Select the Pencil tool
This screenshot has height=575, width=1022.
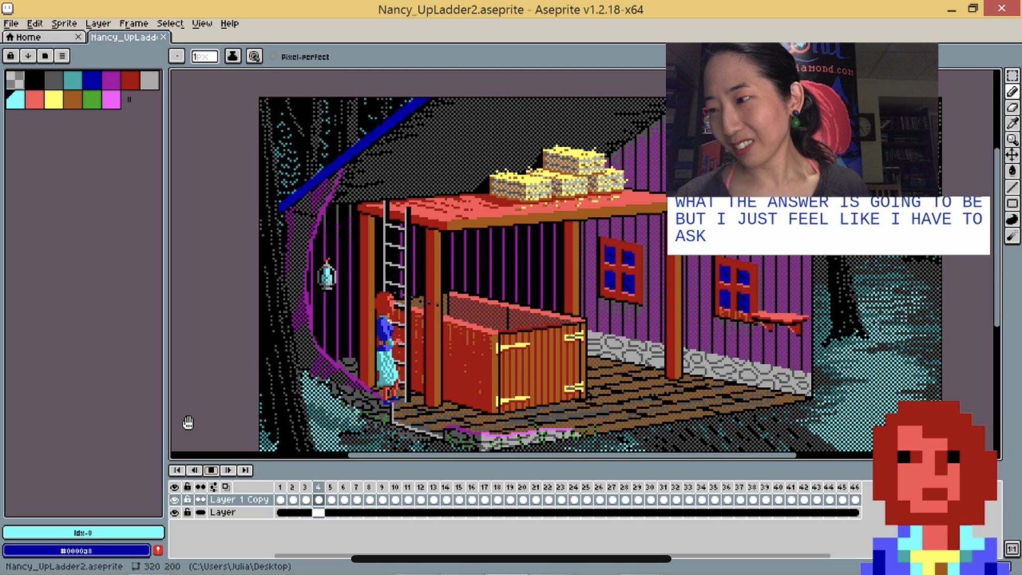[1012, 92]
